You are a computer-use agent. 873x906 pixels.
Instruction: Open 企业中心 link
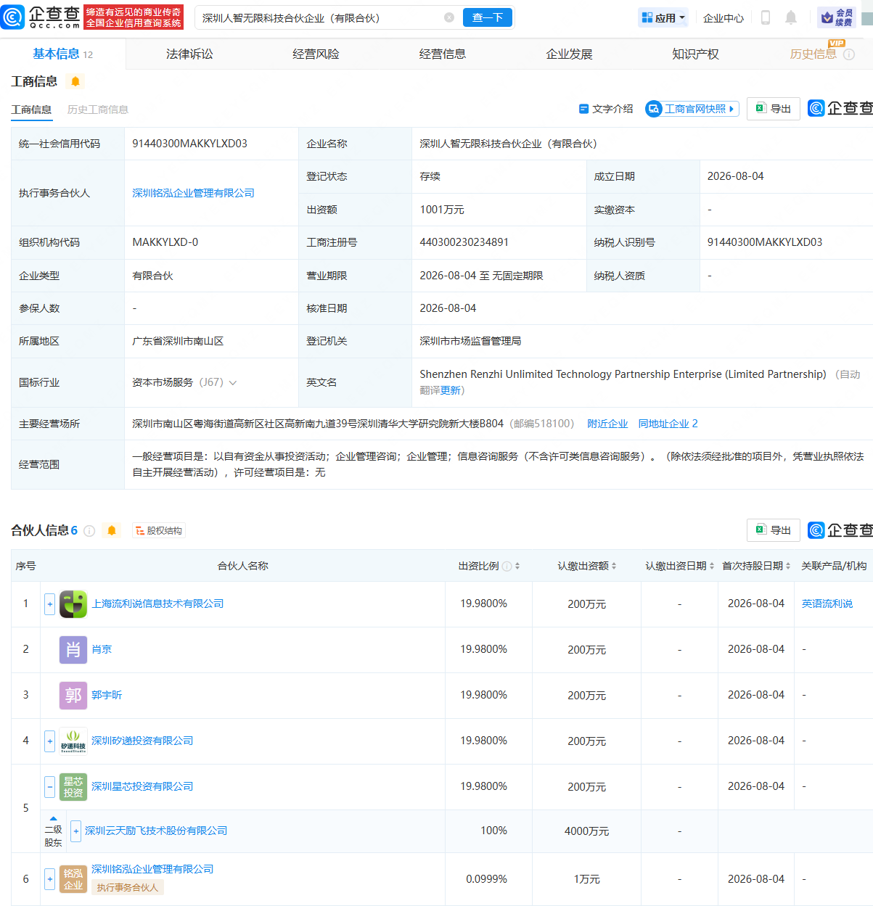click(x=724, y=18)
